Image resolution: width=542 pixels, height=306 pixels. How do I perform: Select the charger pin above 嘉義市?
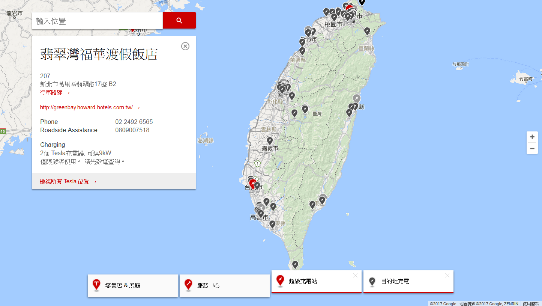(x=270, y=141)
